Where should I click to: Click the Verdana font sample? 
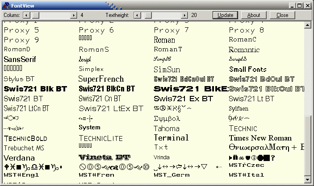[x=19, y=158]
